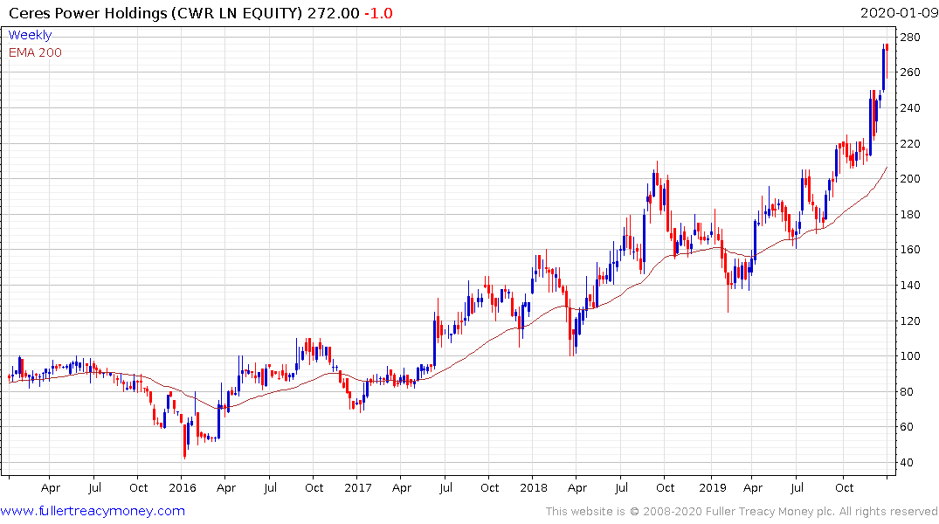Click the 240 price axis label
This screenshot has height=524, width=939.
tap(909, 107)
